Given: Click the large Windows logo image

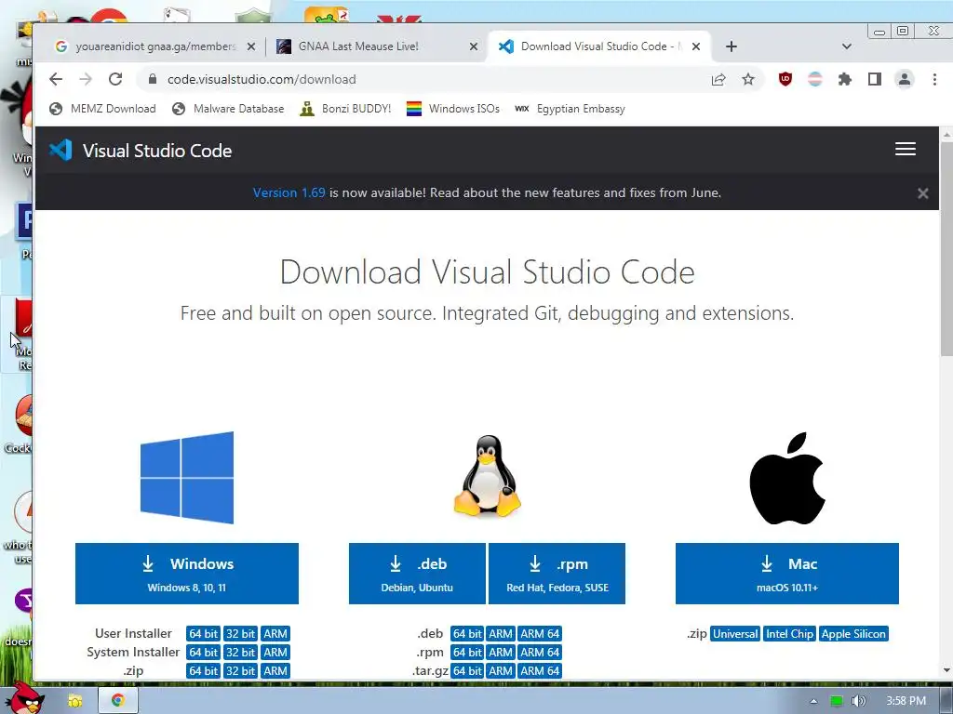Looking at the screenshot, I should point(186,477).
